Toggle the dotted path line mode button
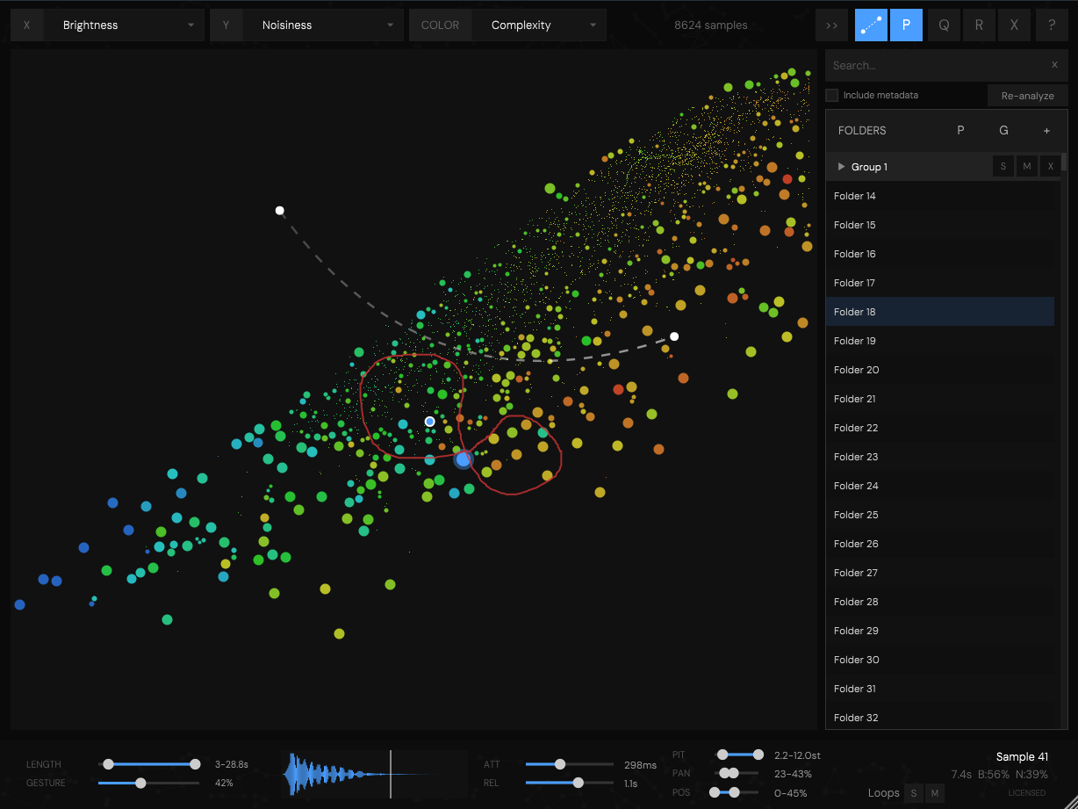This screenshot has height=809, width=1078. tap(871, 25)
